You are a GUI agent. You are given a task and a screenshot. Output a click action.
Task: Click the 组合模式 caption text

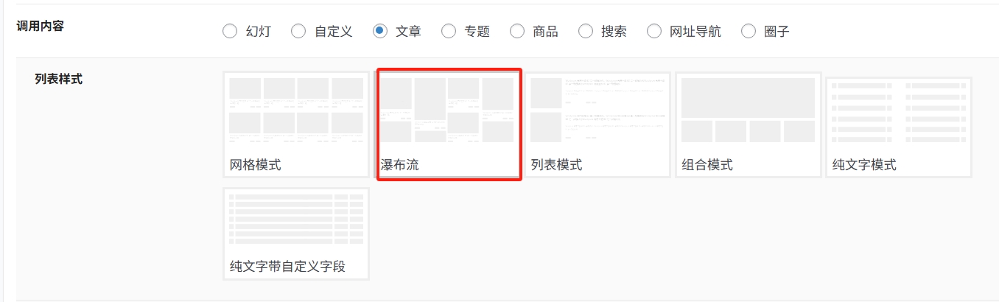(x=707, y=165)
